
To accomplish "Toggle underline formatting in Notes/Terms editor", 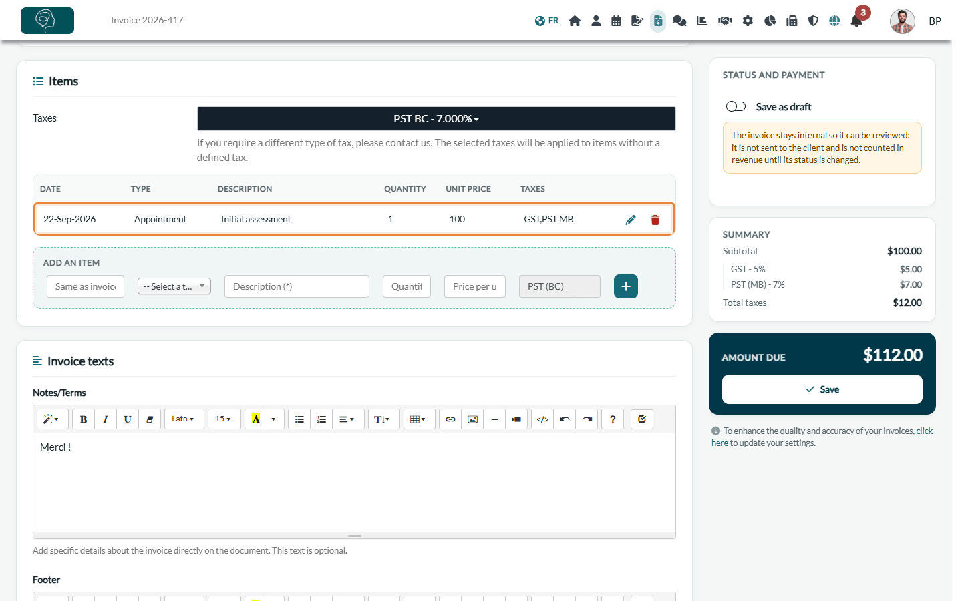I will (128, 419).
